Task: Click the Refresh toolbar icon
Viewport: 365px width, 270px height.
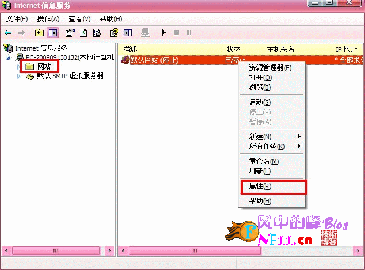Action: pyautogui.click(x=83, y=33)
